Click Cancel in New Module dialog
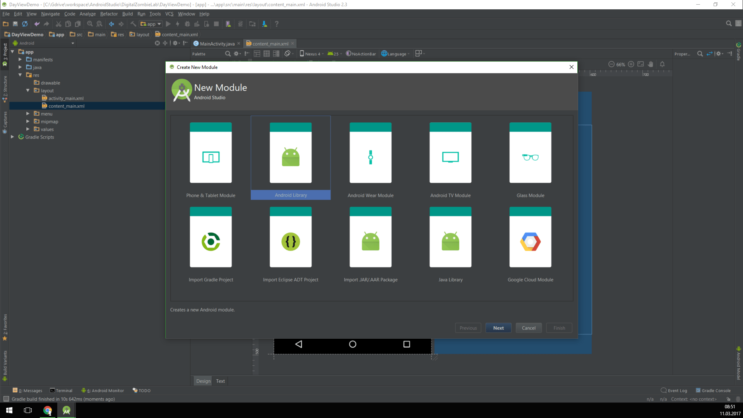 (x=529, y=328)
